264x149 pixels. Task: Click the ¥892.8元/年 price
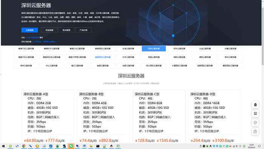[109, 141]
